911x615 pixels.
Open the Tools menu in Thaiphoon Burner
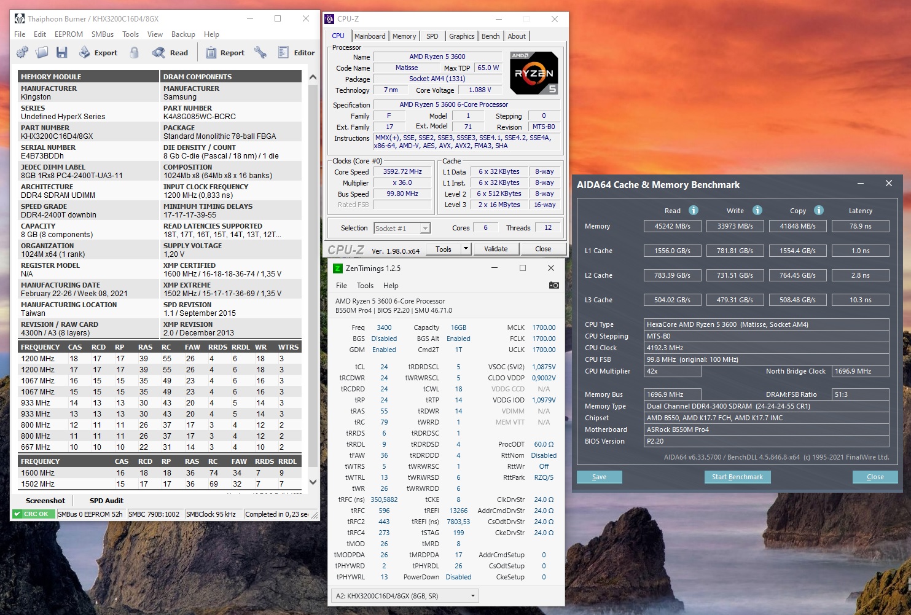pyautogui.click(x=130, y=34)
